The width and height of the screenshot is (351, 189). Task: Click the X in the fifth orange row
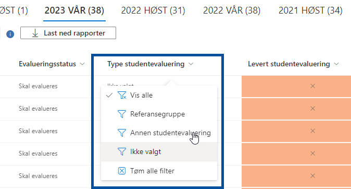click(x=312, y=176)
